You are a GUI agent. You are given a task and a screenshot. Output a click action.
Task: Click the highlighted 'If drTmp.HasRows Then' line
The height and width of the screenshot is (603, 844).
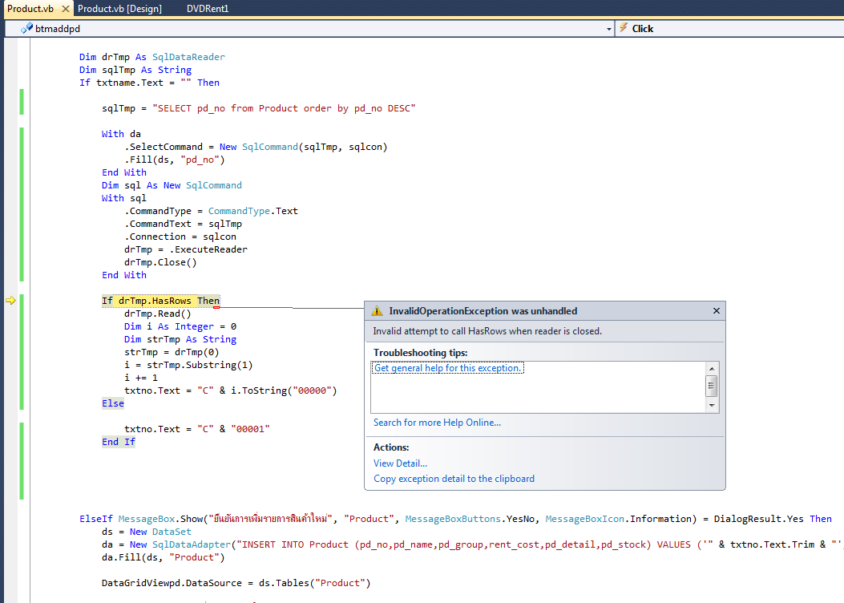coord(160,301)
